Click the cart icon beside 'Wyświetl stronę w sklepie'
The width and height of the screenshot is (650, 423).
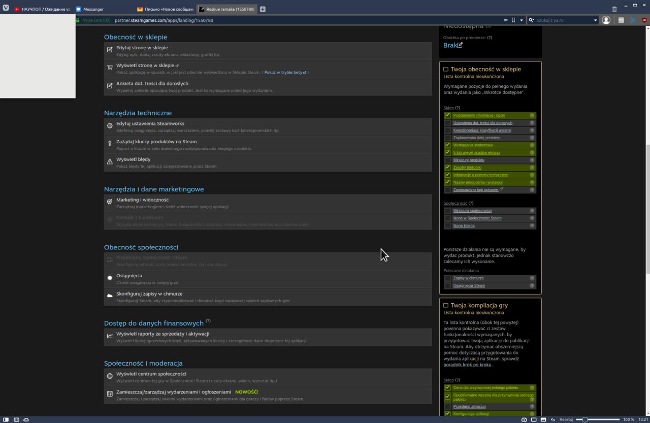(x=110, y=68)
